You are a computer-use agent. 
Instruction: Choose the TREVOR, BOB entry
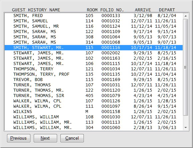[x=94, y=80]
